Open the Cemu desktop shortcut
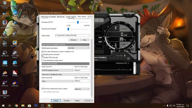 tap(15, 64)
